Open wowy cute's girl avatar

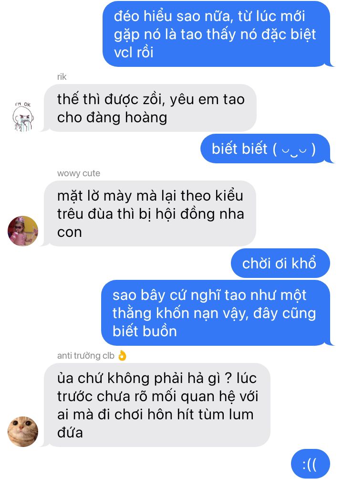pyautogui.click(x=23, y=231)
